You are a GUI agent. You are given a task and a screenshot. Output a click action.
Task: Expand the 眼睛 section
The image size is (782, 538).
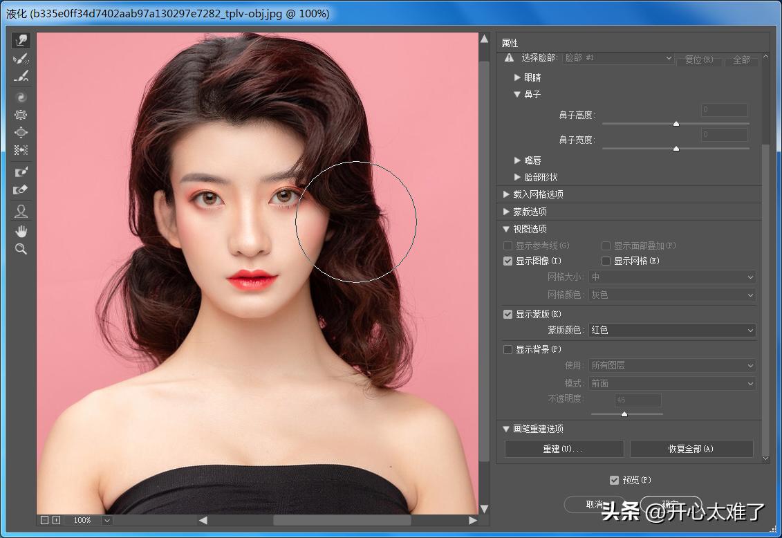coord(519,77)
